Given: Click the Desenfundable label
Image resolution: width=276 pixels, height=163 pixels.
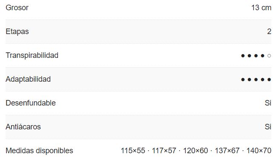Looking at the screenshot, I should click(x=31, y=103).
